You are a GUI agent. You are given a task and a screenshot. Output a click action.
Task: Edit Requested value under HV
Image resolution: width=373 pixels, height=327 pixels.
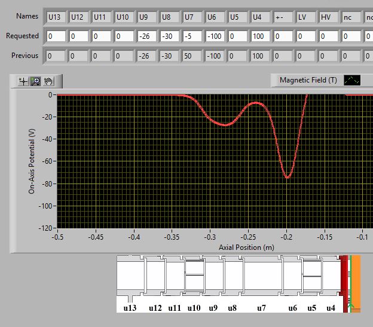(x=329, y=36)
